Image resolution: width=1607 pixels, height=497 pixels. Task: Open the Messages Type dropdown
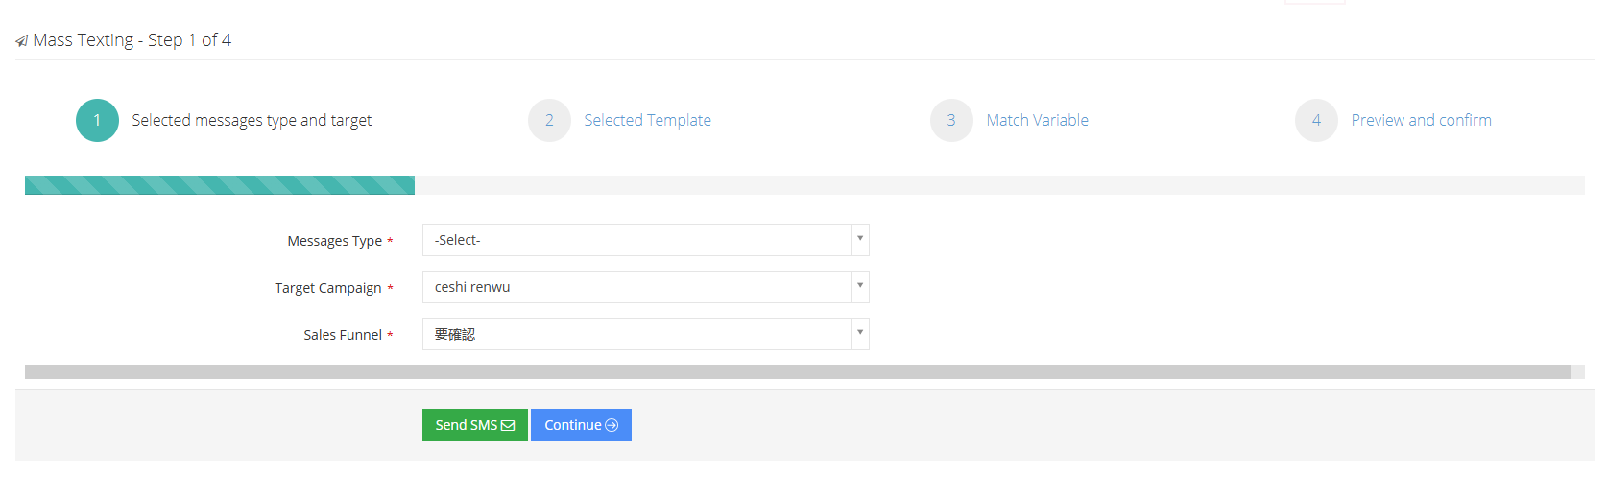(645, 240)
